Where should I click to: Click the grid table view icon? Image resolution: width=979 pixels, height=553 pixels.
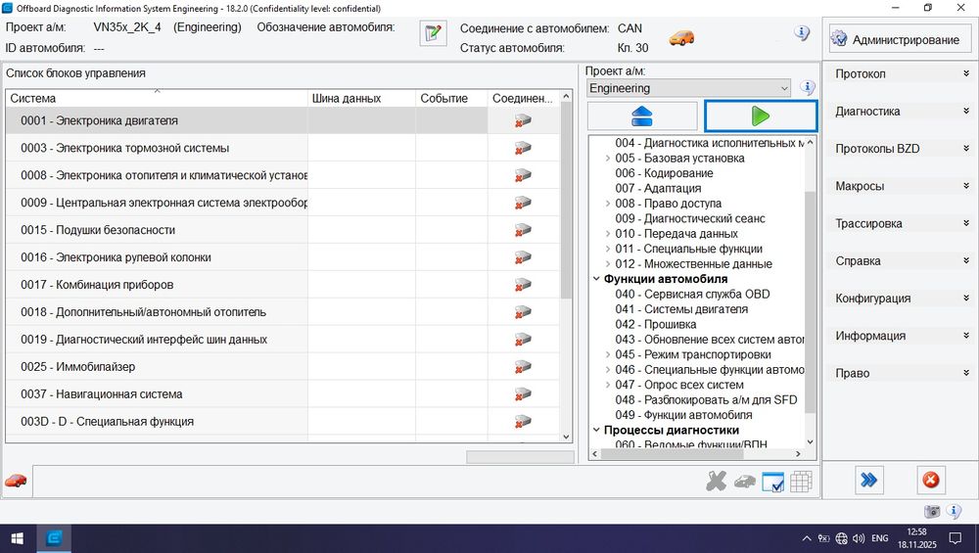tap(801, 482)
